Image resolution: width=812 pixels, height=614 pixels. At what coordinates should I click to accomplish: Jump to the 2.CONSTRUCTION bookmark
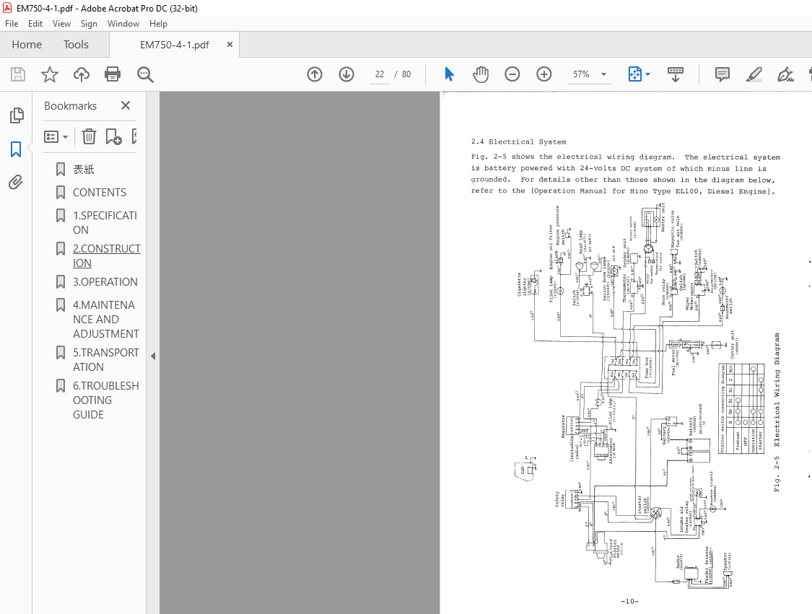pos(107,255)
